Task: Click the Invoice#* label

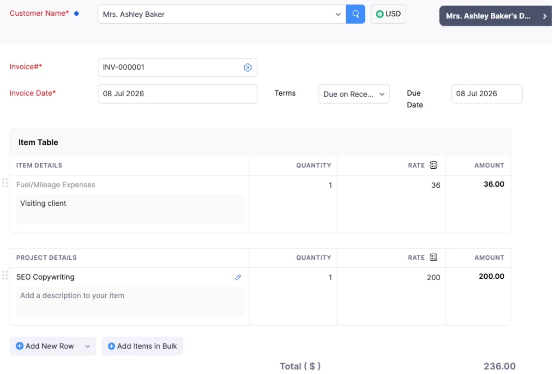Action: click(x=26, y=67)
